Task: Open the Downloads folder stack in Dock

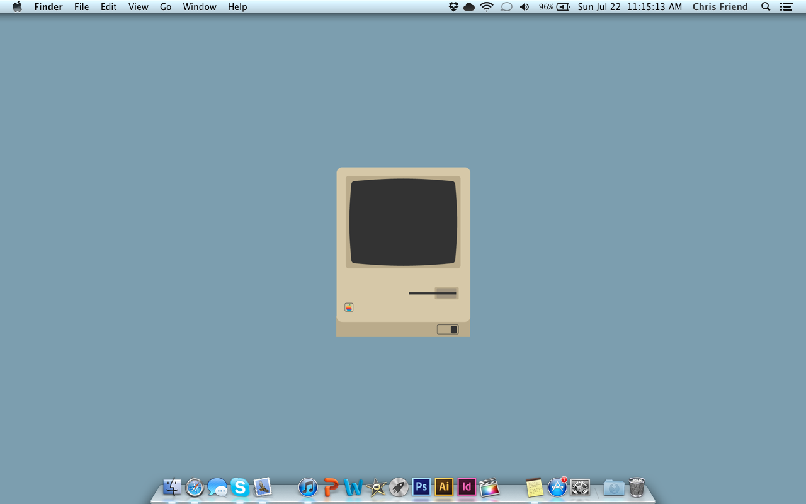Action: 614,487
